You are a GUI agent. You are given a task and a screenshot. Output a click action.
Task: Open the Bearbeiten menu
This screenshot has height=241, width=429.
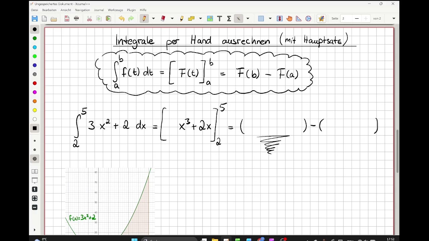49,10
